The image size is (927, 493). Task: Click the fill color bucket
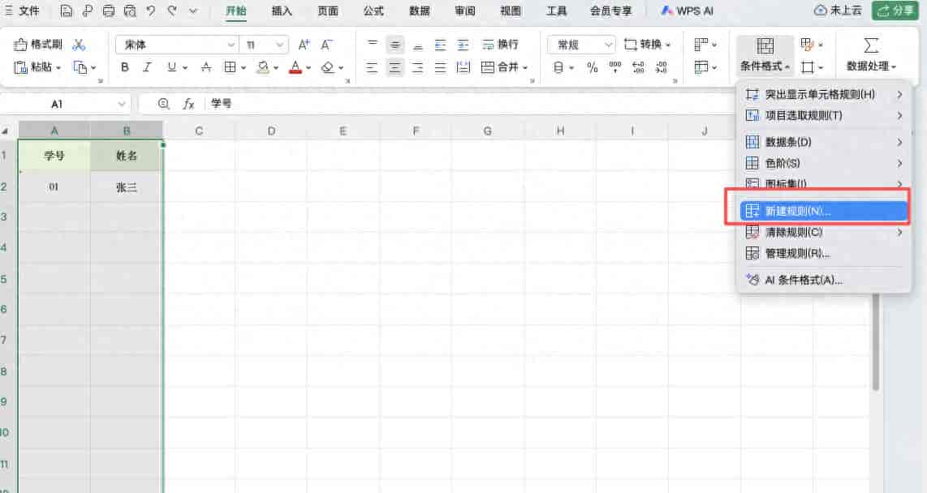(263, 67)
